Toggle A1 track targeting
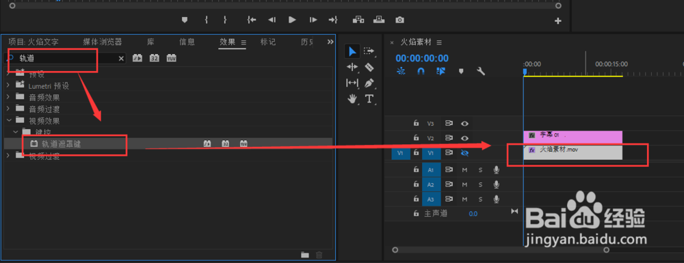Viewport: 684px width, 263px height. pyautogui.click(x=432, y=170)
